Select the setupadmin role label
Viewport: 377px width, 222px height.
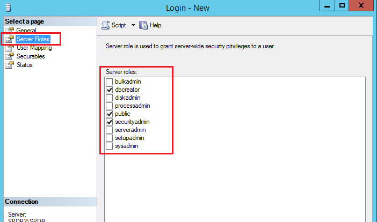click(129, 138)
